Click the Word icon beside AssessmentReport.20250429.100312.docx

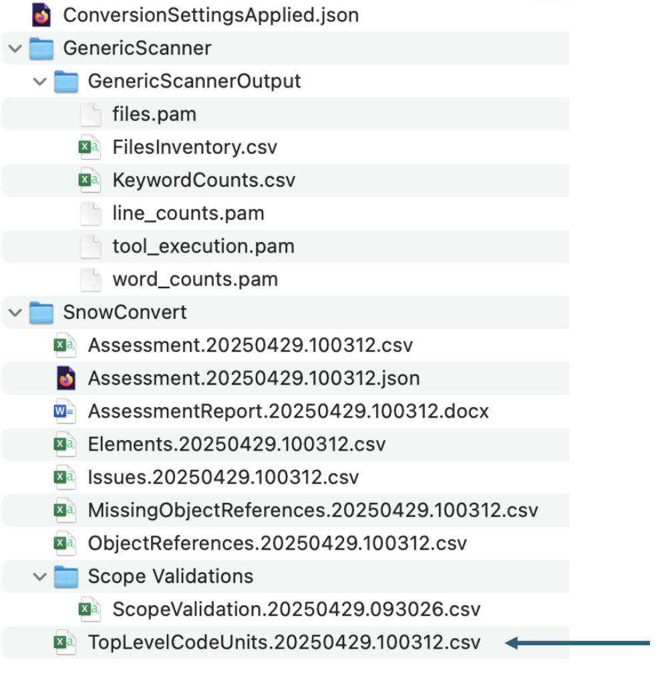tap(65, 411)
